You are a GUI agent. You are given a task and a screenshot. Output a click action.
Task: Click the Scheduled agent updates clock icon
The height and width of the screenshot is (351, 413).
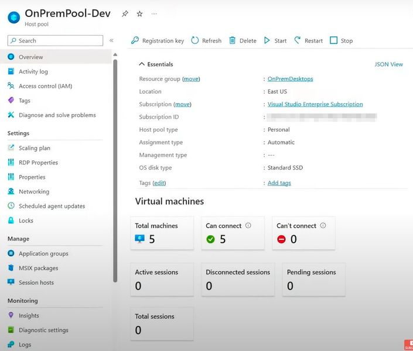(x=11, y=206)
